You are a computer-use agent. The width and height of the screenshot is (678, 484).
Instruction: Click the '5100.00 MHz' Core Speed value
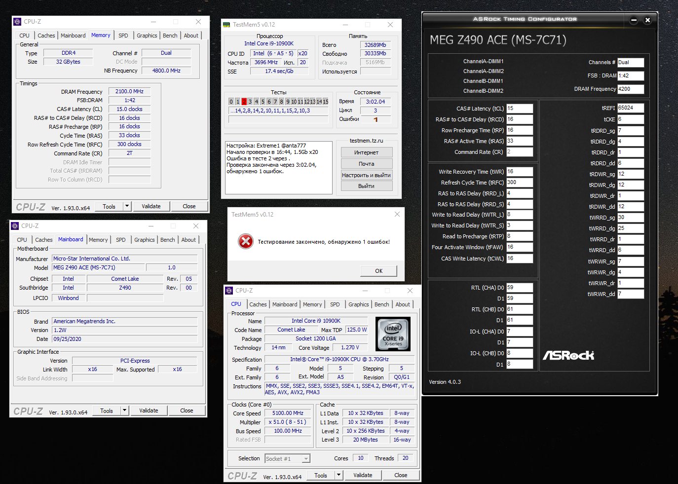pos(288,413)
